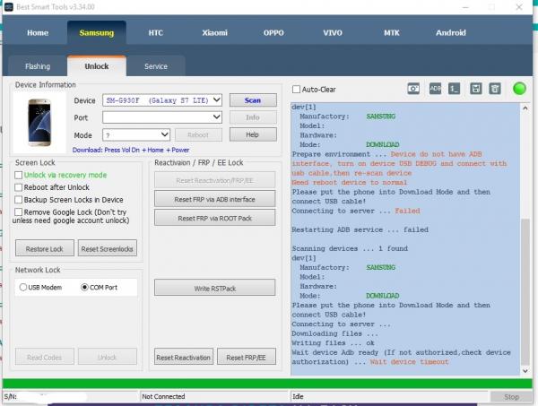Click the green status indicator circle
The height and width of the screenshot is (406, 538).
point(519,89)
